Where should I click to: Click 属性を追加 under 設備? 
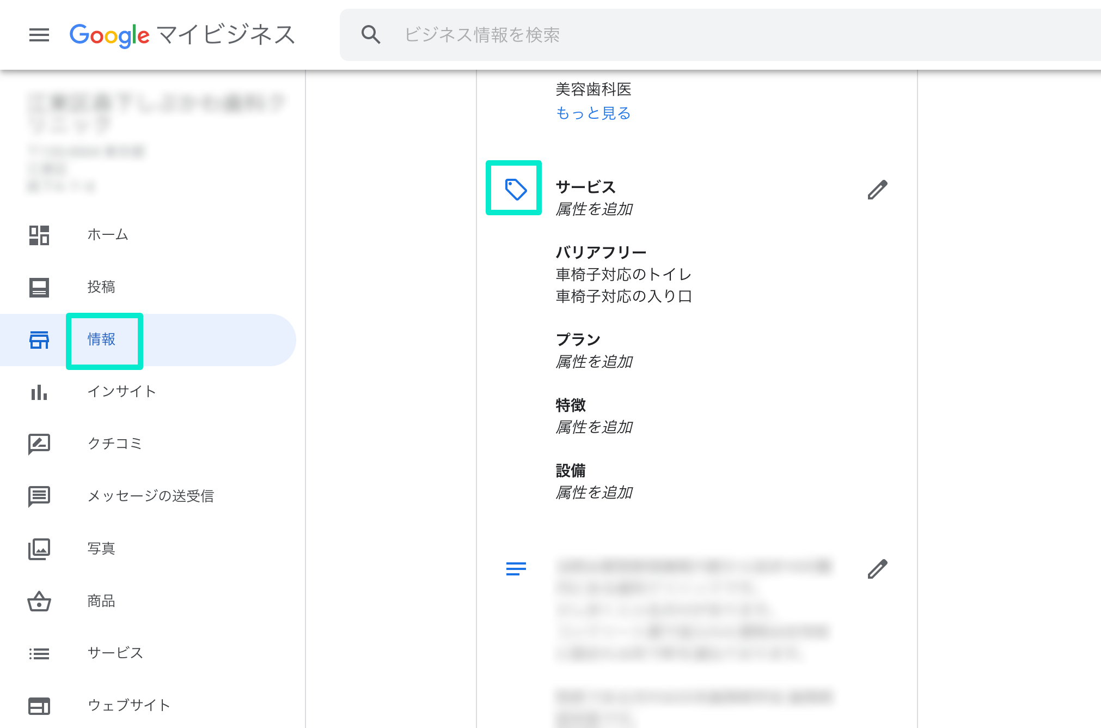(594, 493)
